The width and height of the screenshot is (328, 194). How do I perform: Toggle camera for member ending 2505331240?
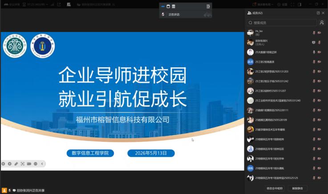click(319, 101)
